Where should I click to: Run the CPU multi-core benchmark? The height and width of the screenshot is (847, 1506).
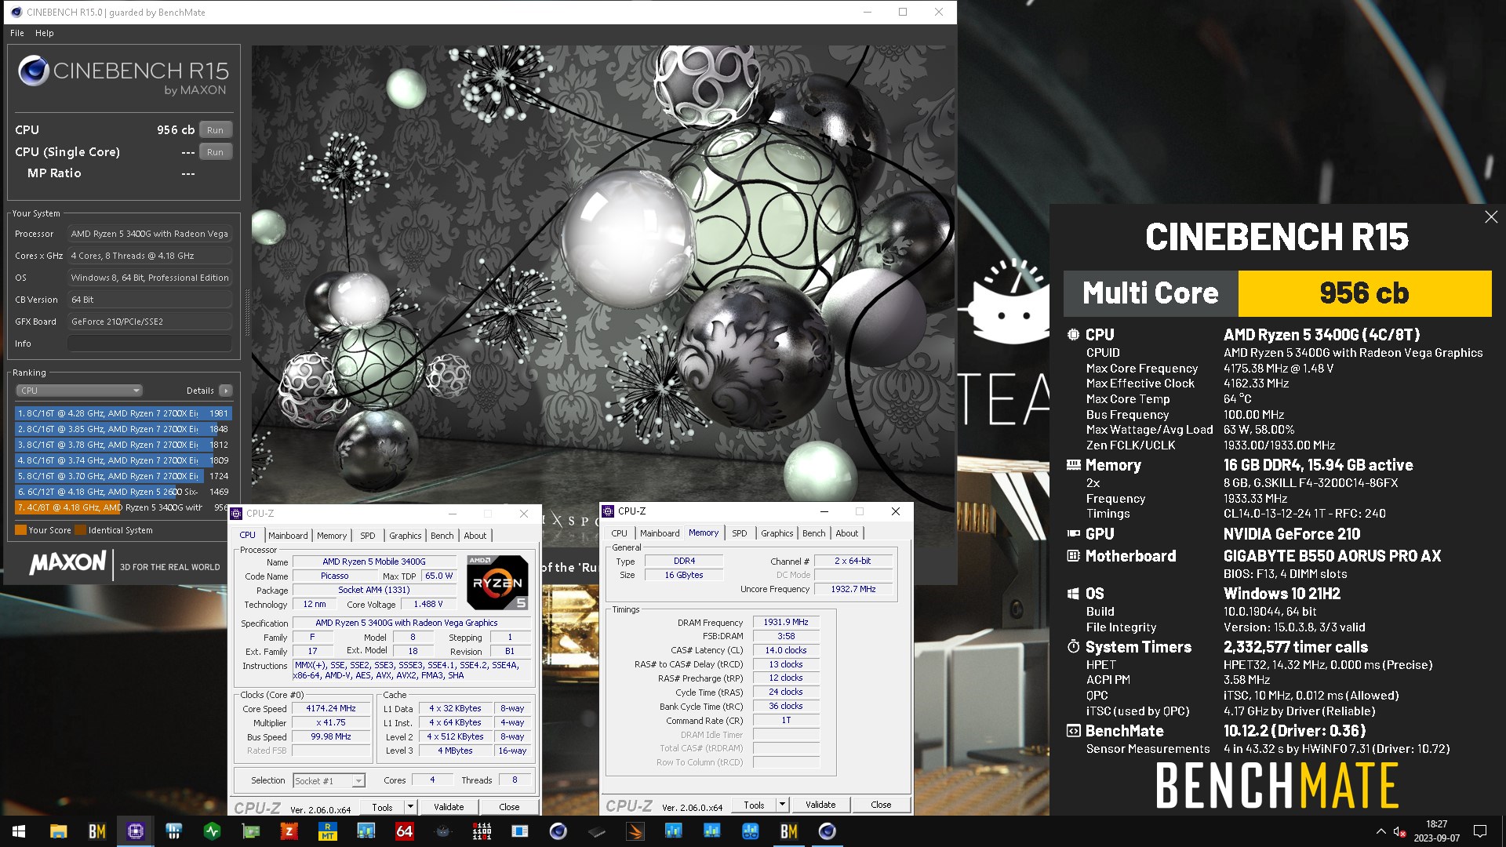(x=216, y=130)
